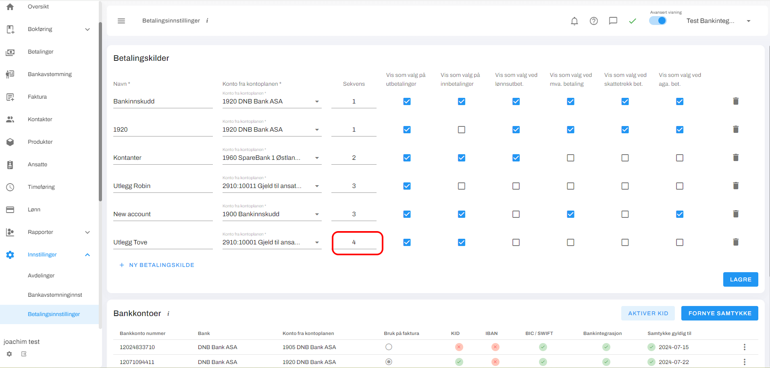Delete the New account payment source
This screenshot has width=770, height=368.
736,214
